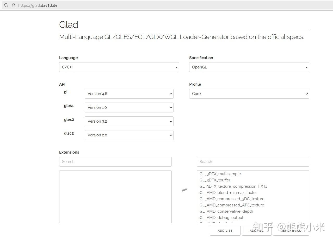This screenshot has height=240, width=333.
Task: Click the swap arrows icon between extension lists
Action: pyautogui.click(x=184, y=190)
